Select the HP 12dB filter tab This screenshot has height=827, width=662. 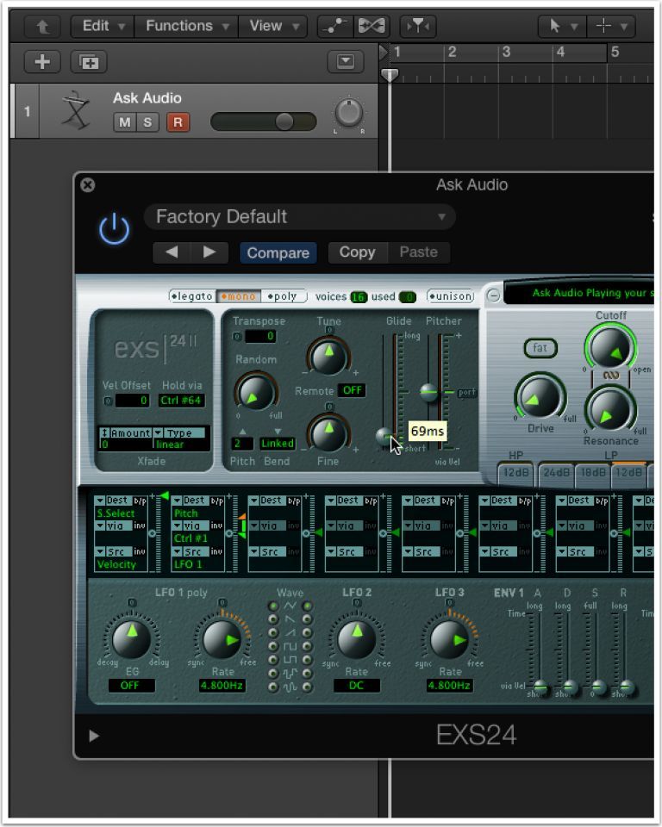coord(515,473)
